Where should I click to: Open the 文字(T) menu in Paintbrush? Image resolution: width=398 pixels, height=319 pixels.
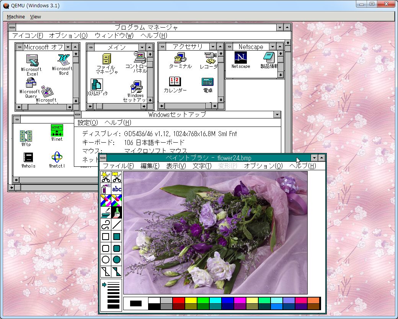202,166
